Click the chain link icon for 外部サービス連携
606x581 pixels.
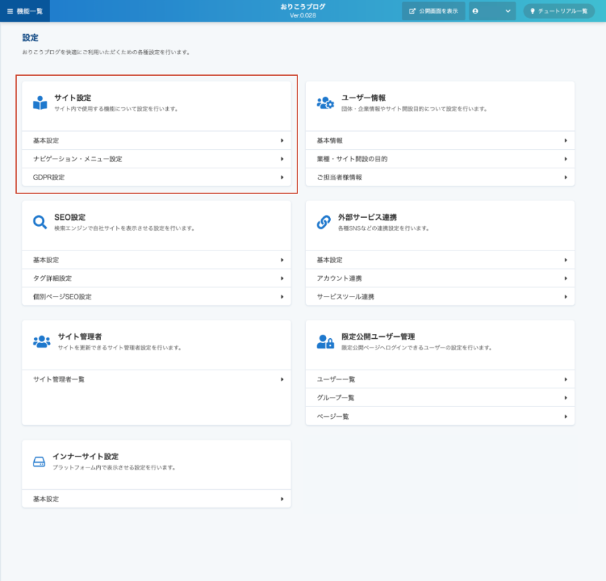coord(324,222)
